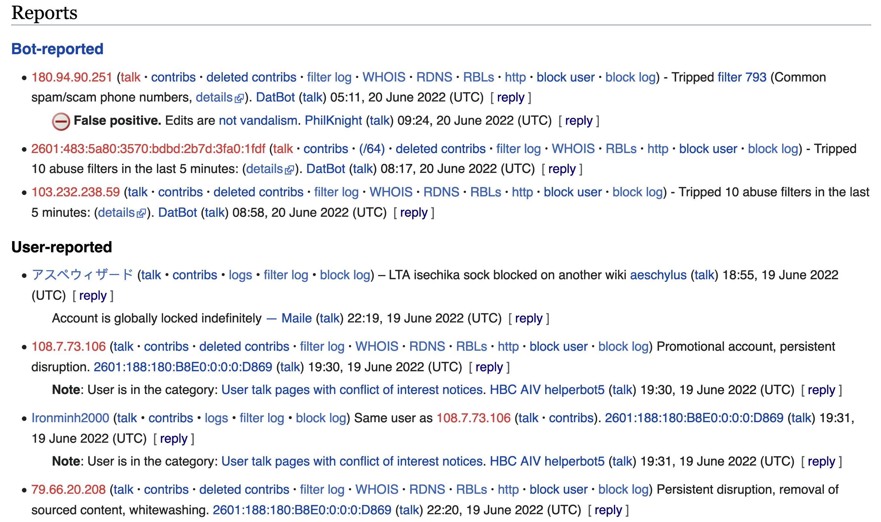This screenshot has height=522, width=881.
Task: Open the 'not vandalism' policy link
Action: click(x=258, y=121)
